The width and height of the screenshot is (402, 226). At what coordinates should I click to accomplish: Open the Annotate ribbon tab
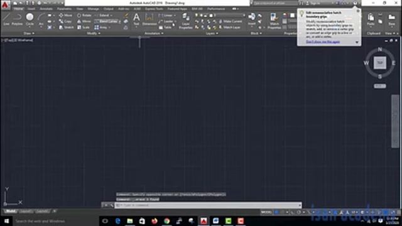[46, 9]
